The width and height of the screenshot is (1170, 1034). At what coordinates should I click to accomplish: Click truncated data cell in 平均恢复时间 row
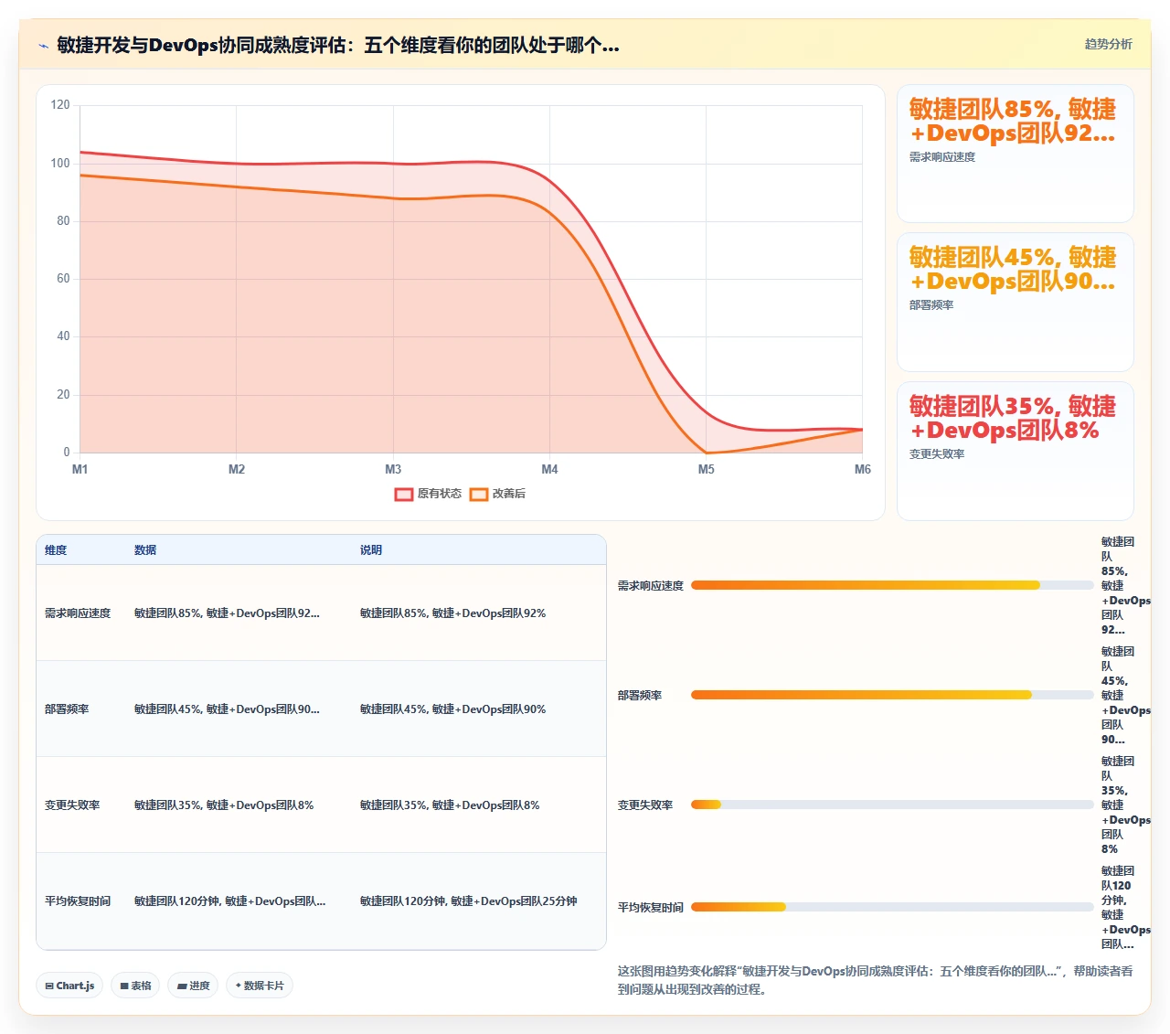[229, 901]
